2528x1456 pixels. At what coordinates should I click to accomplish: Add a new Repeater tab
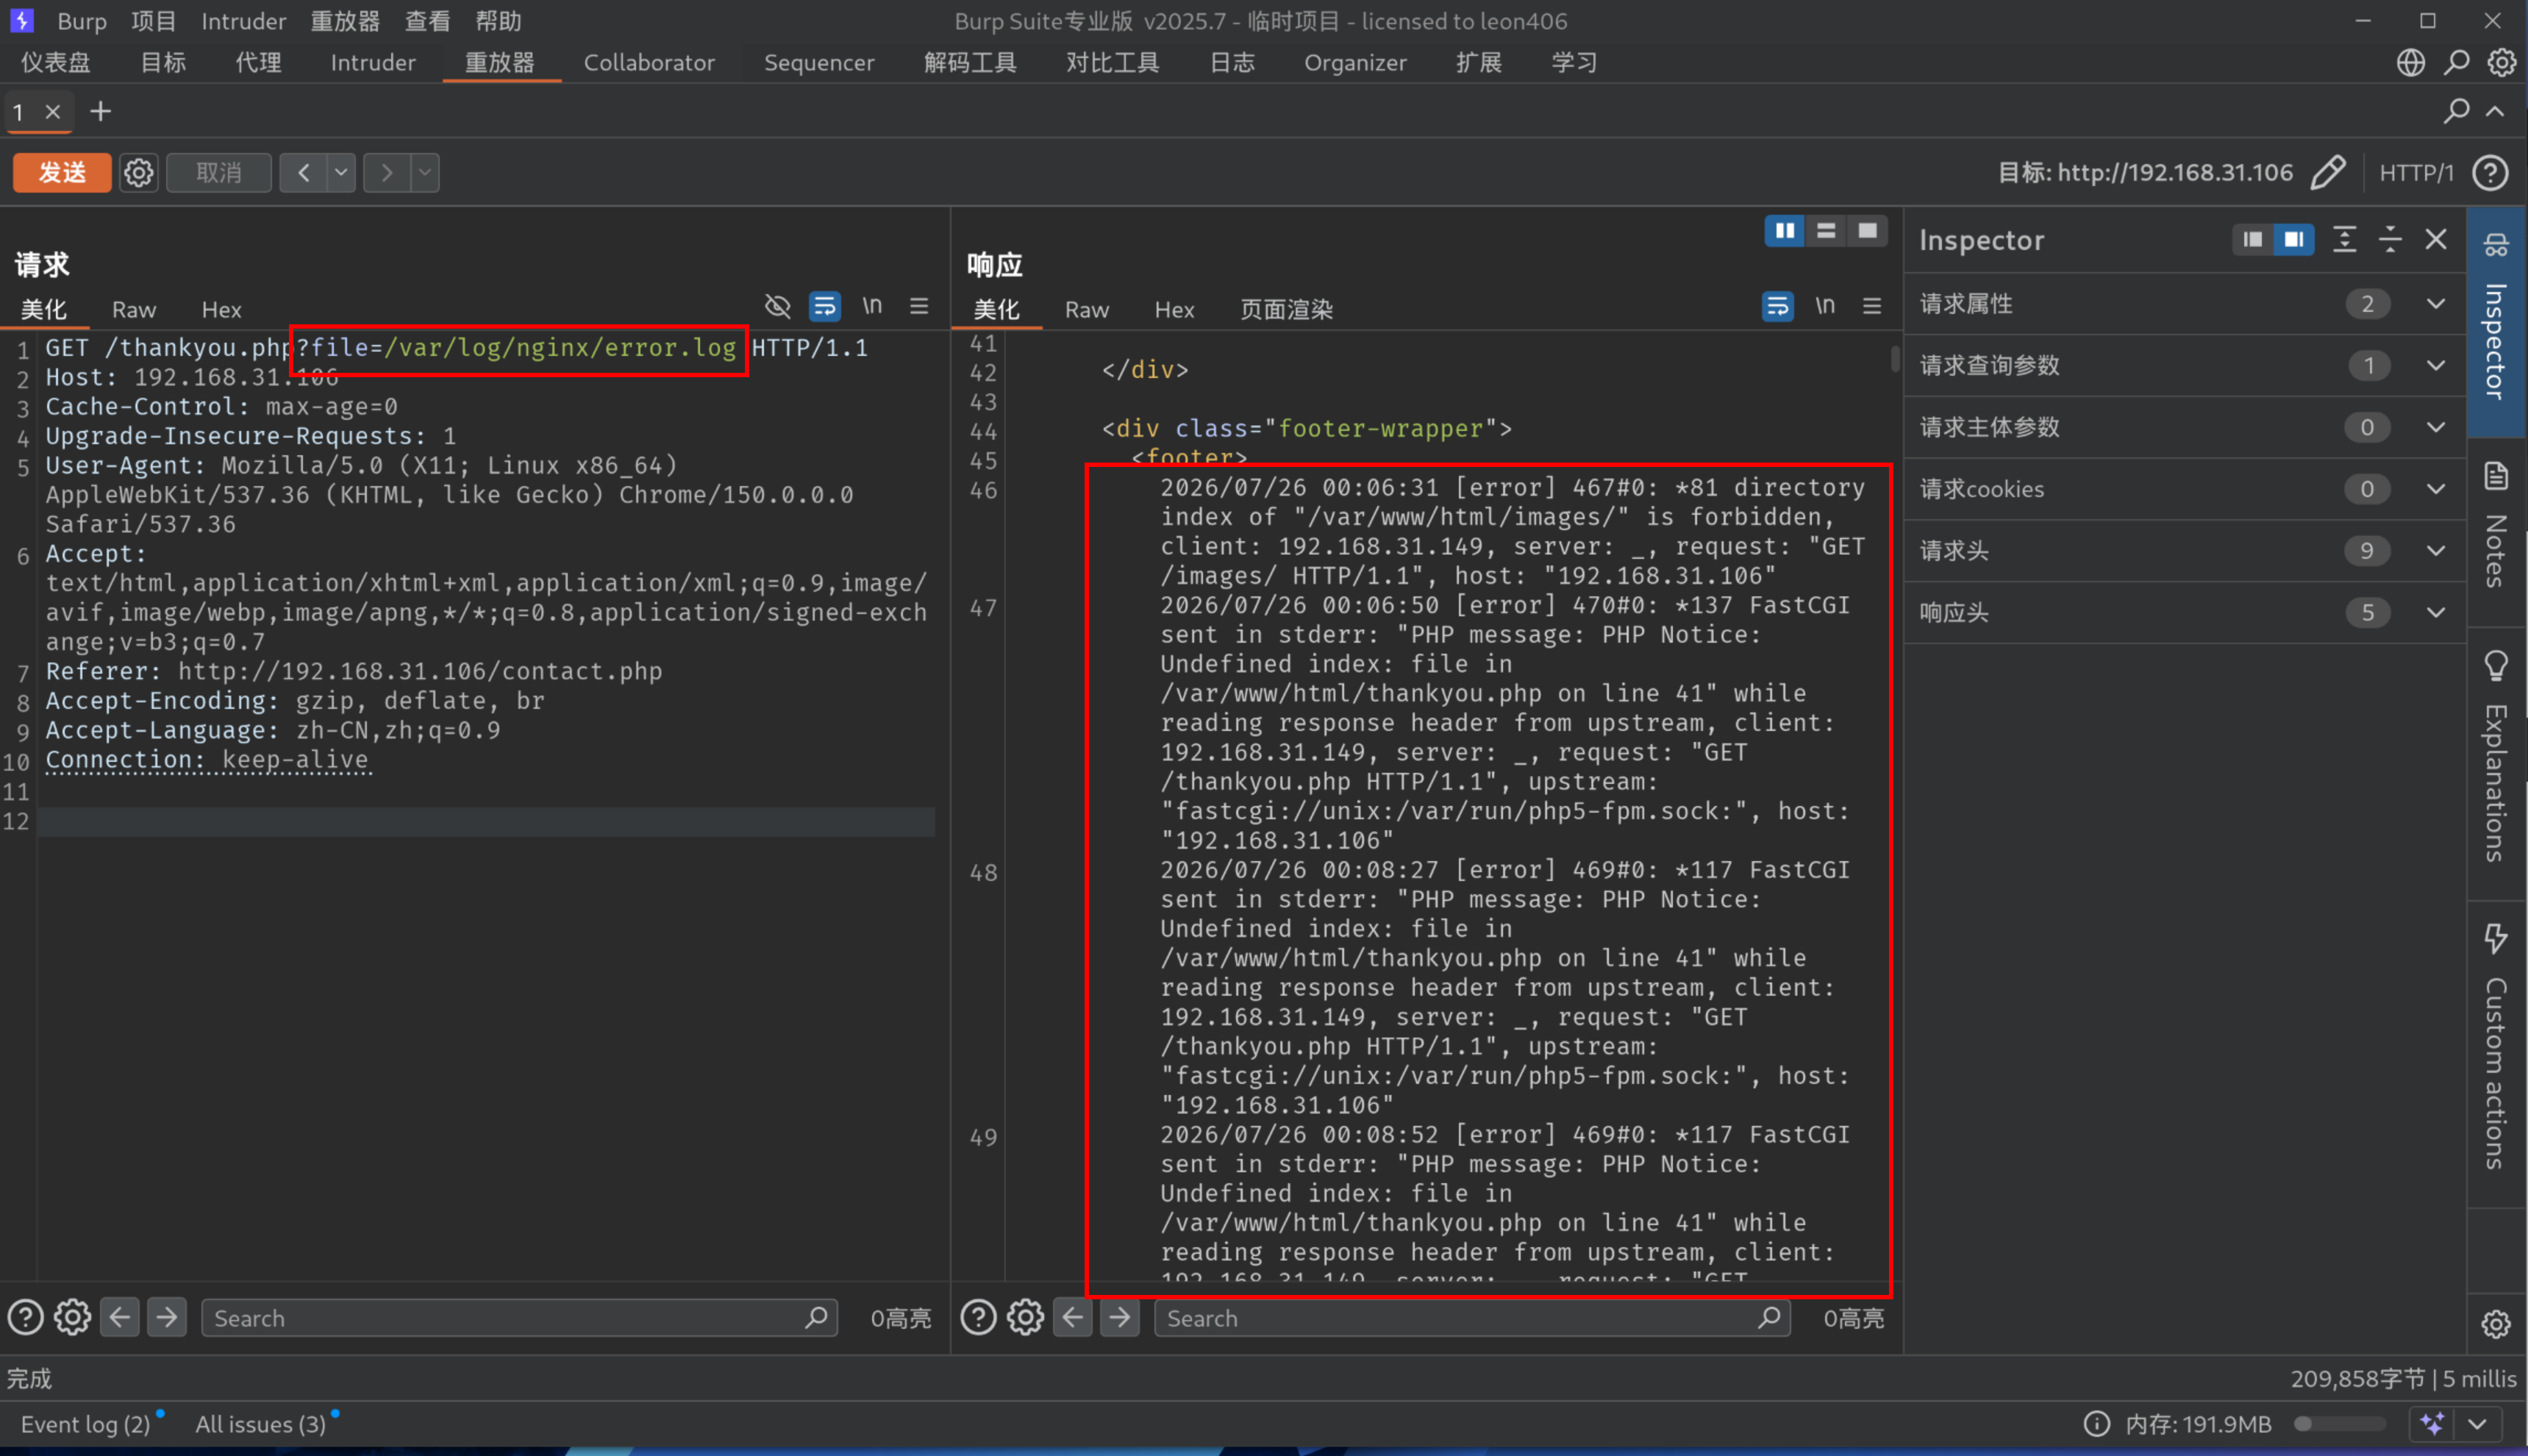coord(100,112)
